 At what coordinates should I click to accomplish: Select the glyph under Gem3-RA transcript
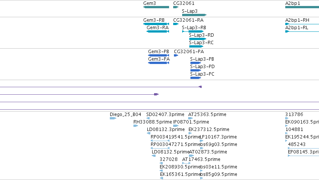pyautogui.click(x=158, y=31)
